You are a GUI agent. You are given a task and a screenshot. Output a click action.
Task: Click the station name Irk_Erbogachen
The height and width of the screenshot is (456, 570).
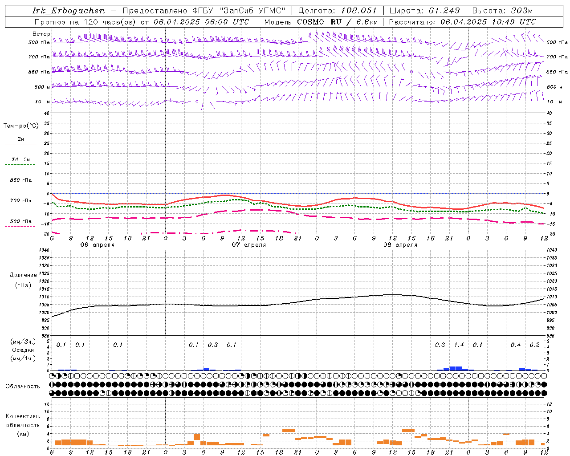click(x=69, y=11)
